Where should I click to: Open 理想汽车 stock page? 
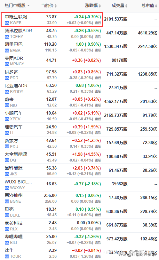pyautogui.click(x=13, y=127)
